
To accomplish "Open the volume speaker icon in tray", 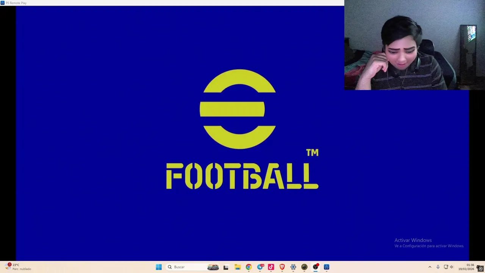I will point(452,267).
